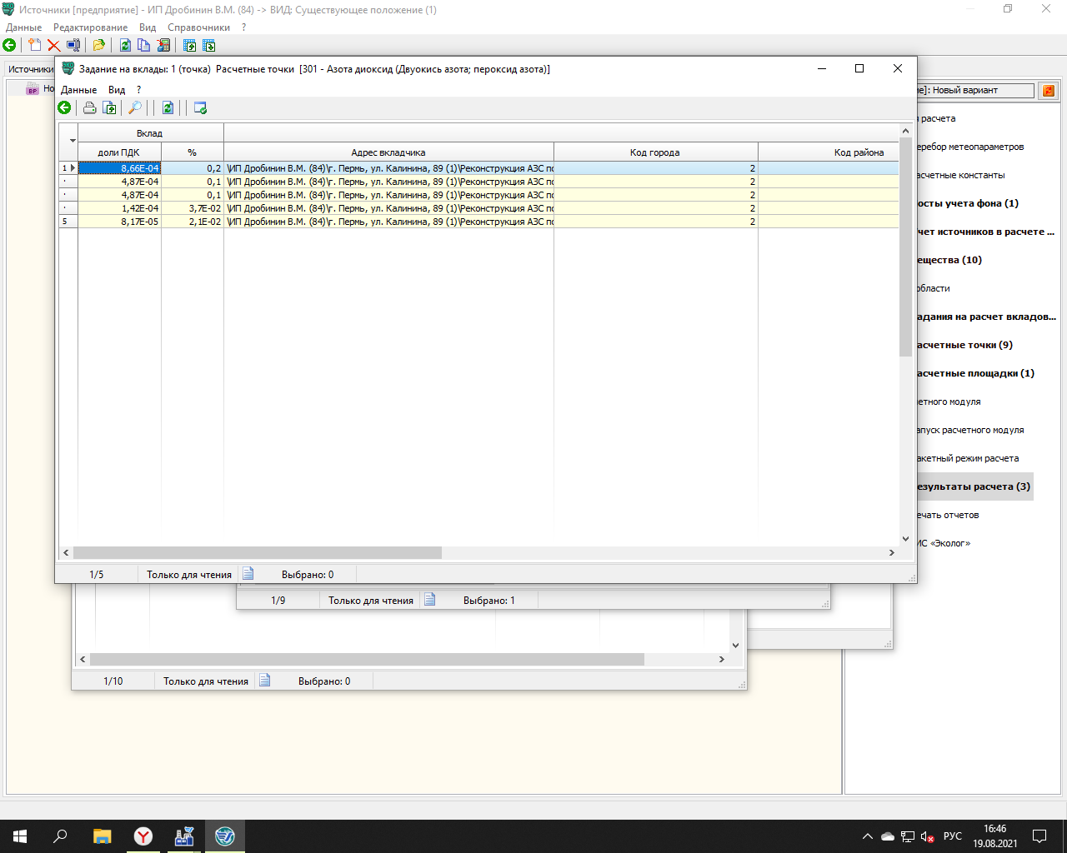Open Расчетные площадки (1) in the side panel
The width and height of the screenshot is (1067, 853).
[x=975, y=373]
